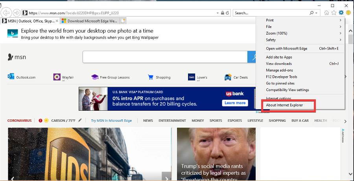The width and height of the screenshot is (354, 181).
Task: Click the Bing Wallpaper logo icon
Action: coord(13,33)
